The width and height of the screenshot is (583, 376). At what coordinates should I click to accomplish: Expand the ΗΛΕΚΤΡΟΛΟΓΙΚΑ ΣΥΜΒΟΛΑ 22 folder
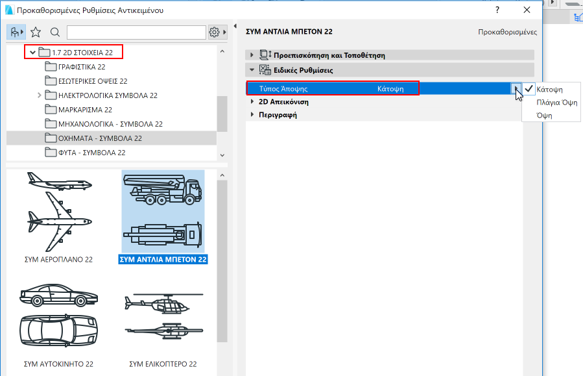[x=40, y=95]
